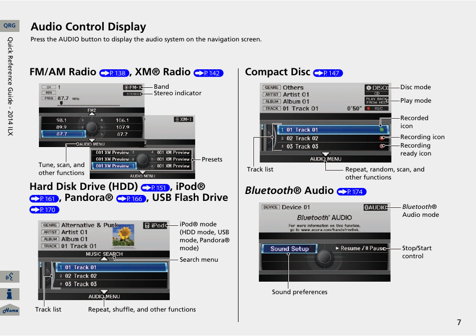Select the 106.1 radio preset

point(122,120)
